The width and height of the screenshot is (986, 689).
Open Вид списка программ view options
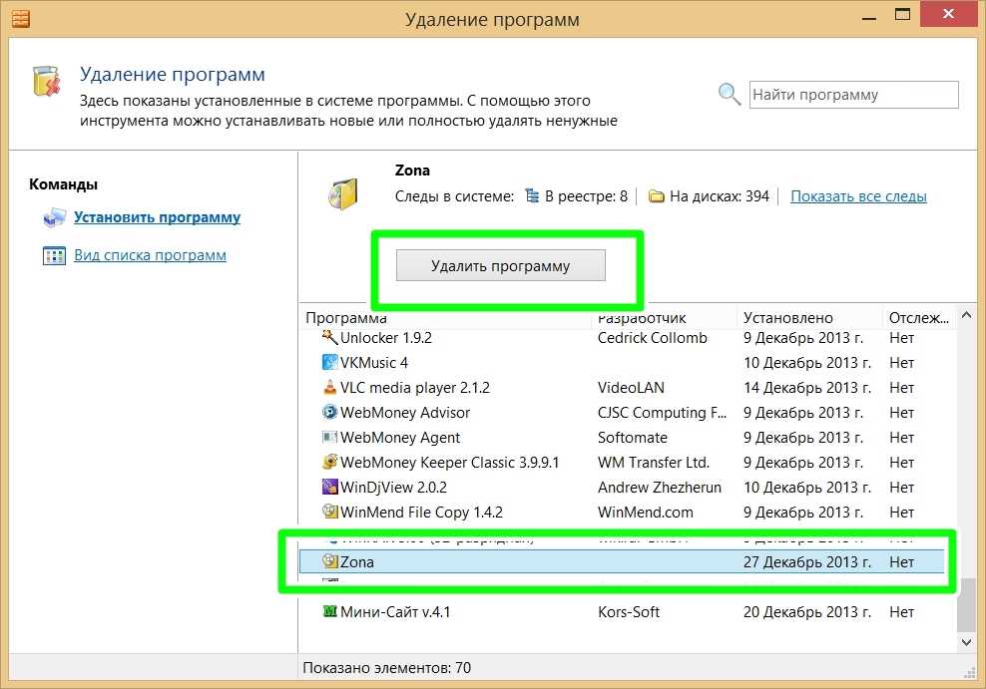tap(150, 255)
